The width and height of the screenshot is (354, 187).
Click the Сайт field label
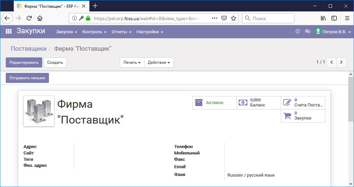coord(29,153)
